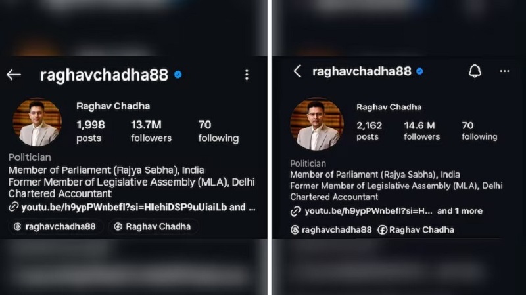This screenshot has height=295, width=526.
Task: Open the 14.6 M followers list
Action: pos(421,130)
